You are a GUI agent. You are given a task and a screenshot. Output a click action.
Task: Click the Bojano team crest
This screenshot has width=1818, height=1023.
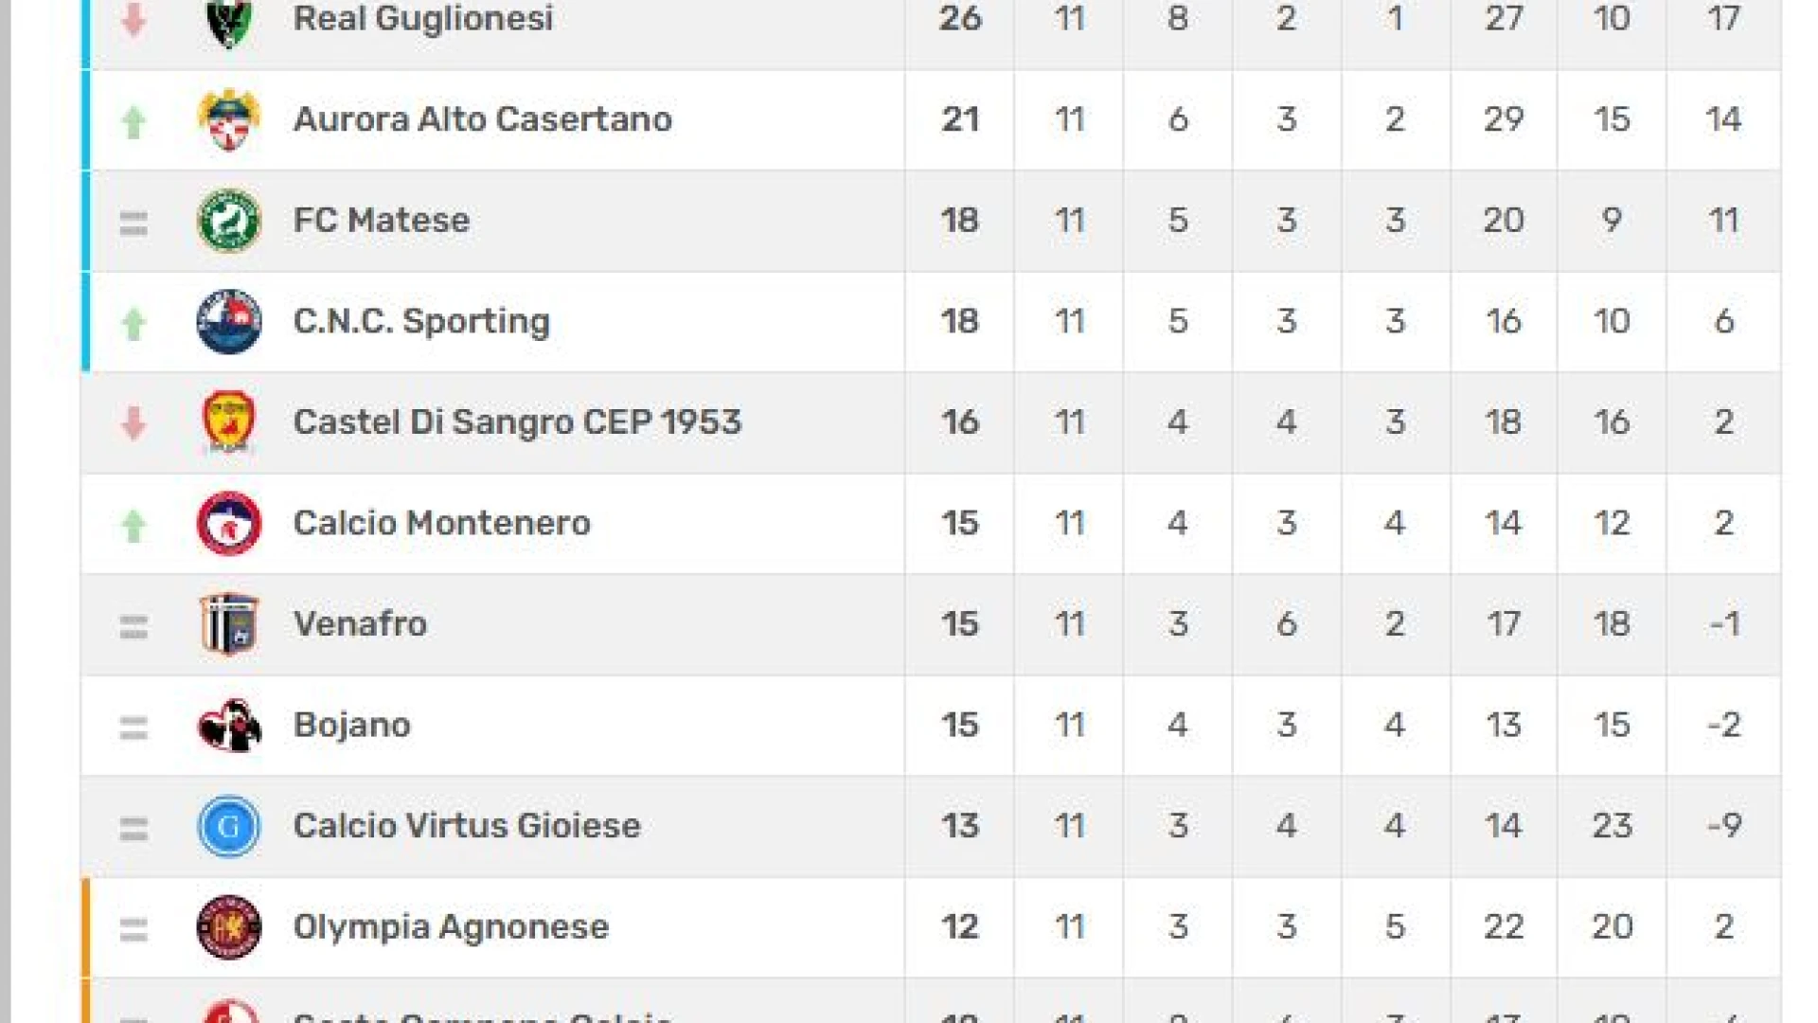[228, 726]
